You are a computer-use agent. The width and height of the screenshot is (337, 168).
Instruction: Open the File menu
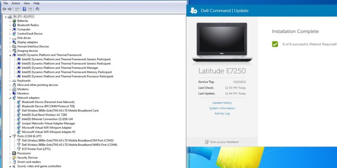coord(6,3)
